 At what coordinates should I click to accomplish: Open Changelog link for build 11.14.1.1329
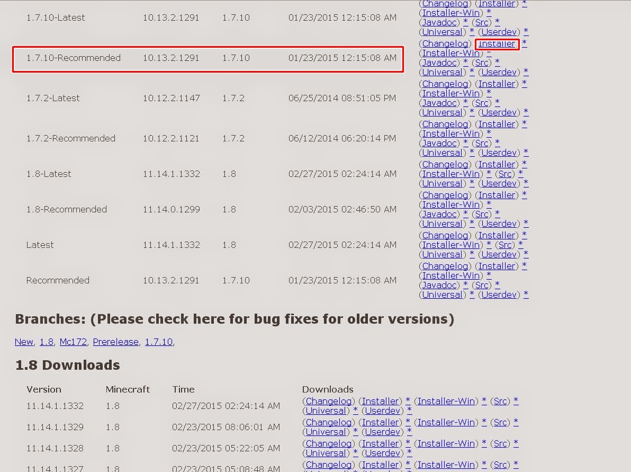329,422
